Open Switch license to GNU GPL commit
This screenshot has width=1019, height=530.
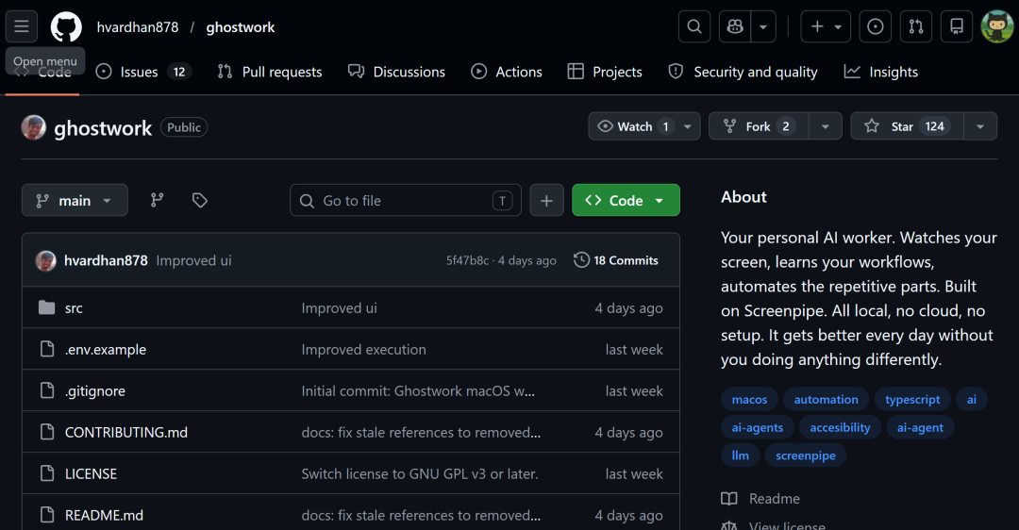tap(420, 473)
